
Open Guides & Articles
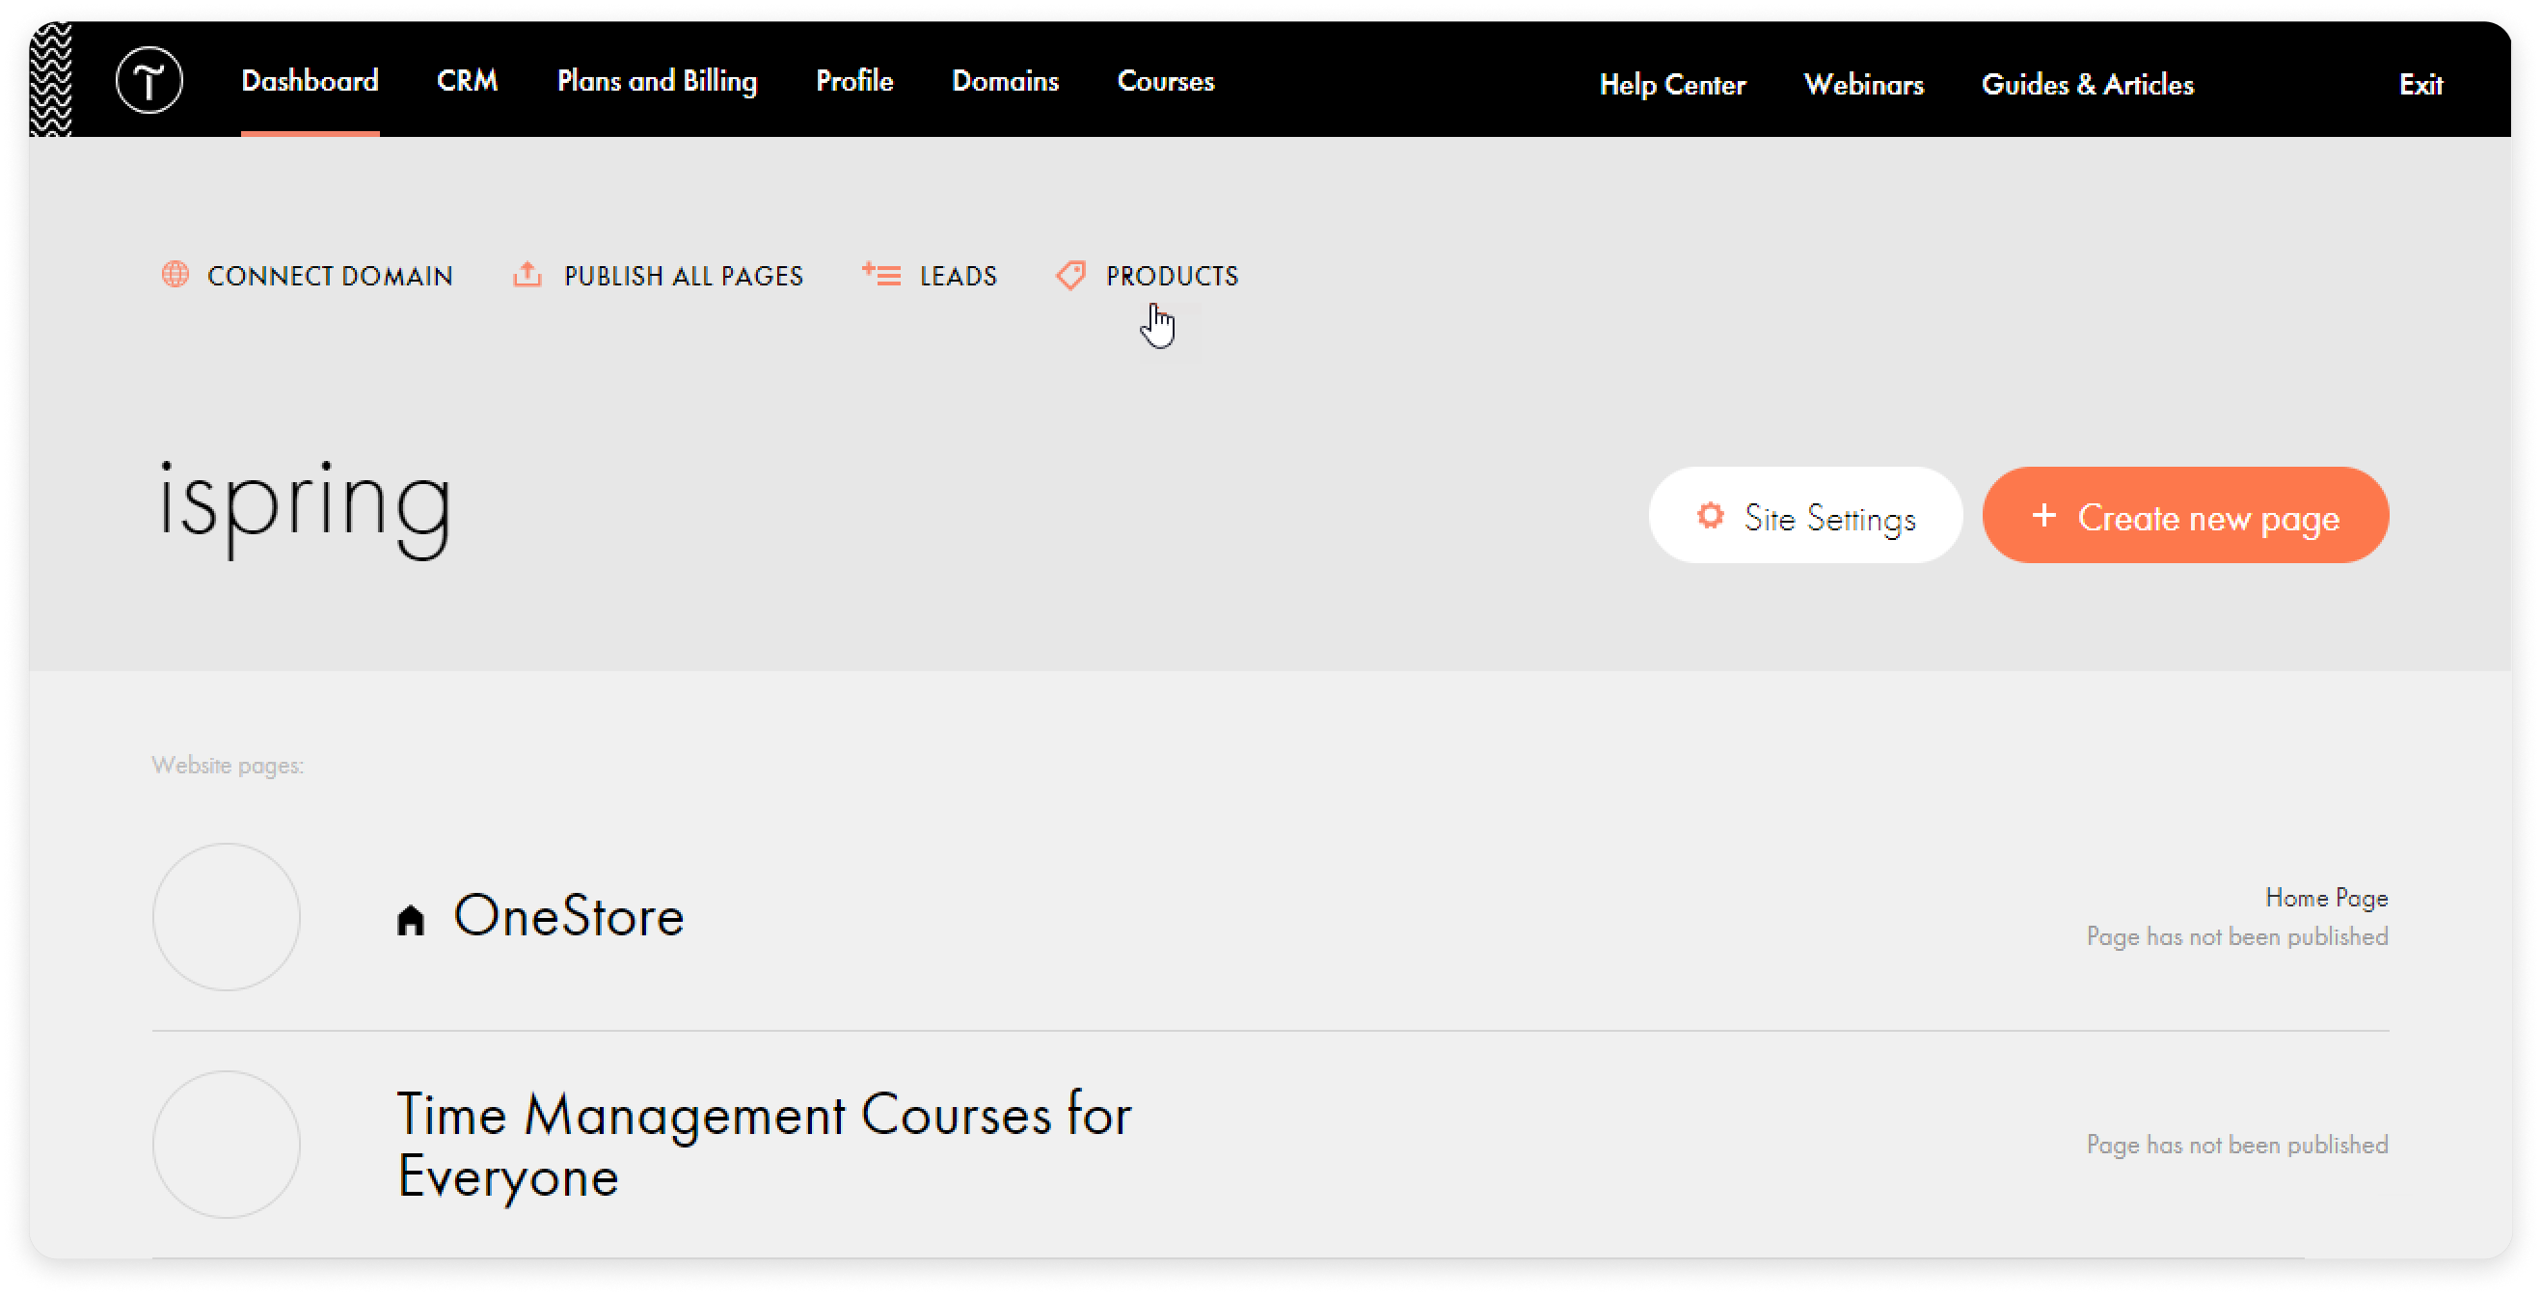point(2087,85)
